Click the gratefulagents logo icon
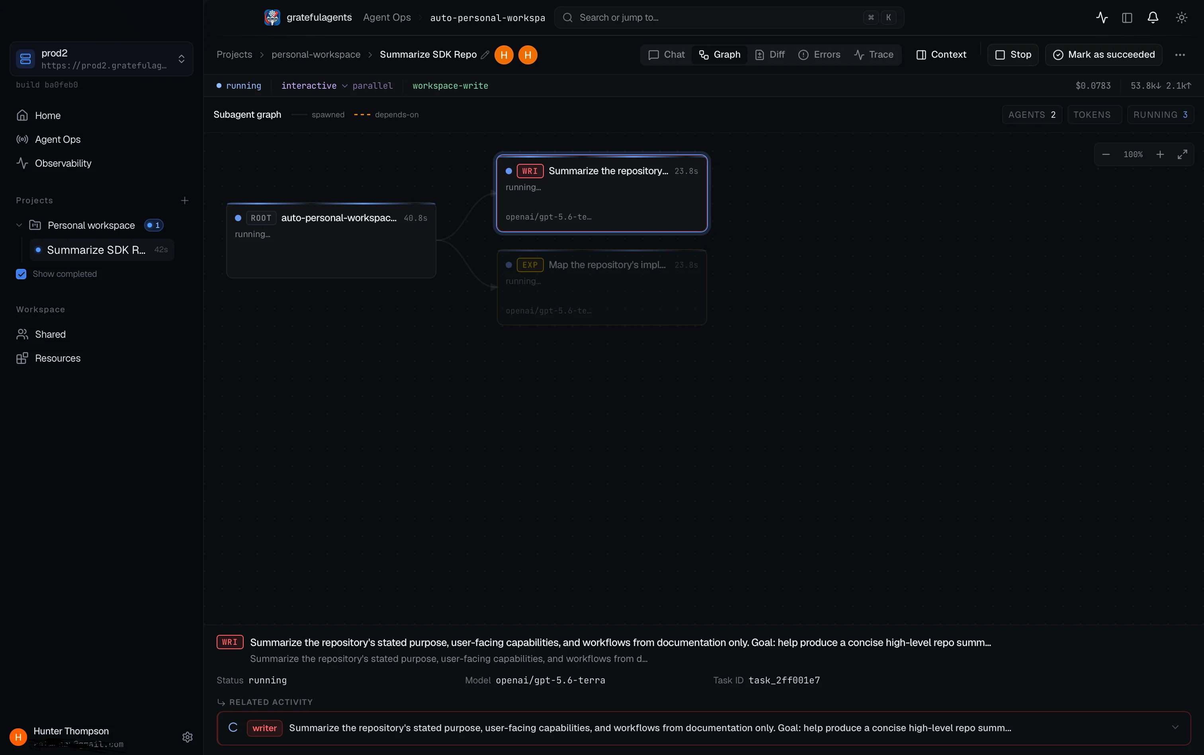 click(x=272, y=18)
